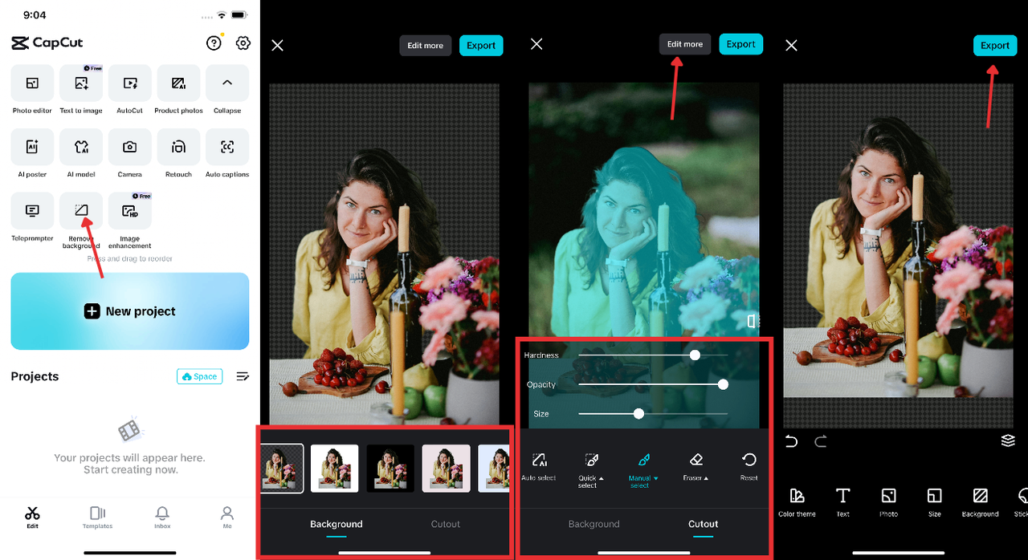The width and height of the screenshot is (1028, 560).
Task: Click Edit more on Cutout screen
Action: pyautogui.click(x=685, y=44)
